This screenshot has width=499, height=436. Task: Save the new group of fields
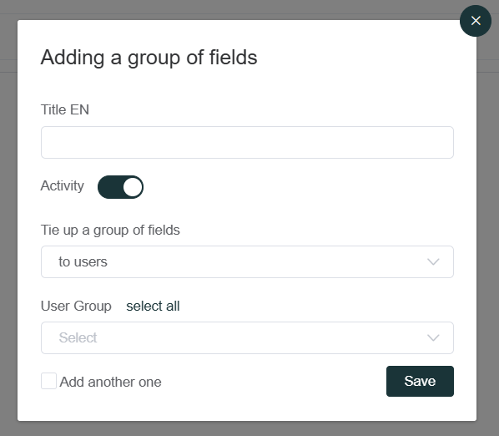[420, 381]
